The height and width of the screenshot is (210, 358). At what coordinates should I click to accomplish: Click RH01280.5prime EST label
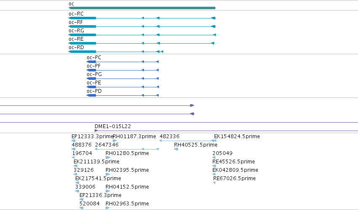(127, 153)
